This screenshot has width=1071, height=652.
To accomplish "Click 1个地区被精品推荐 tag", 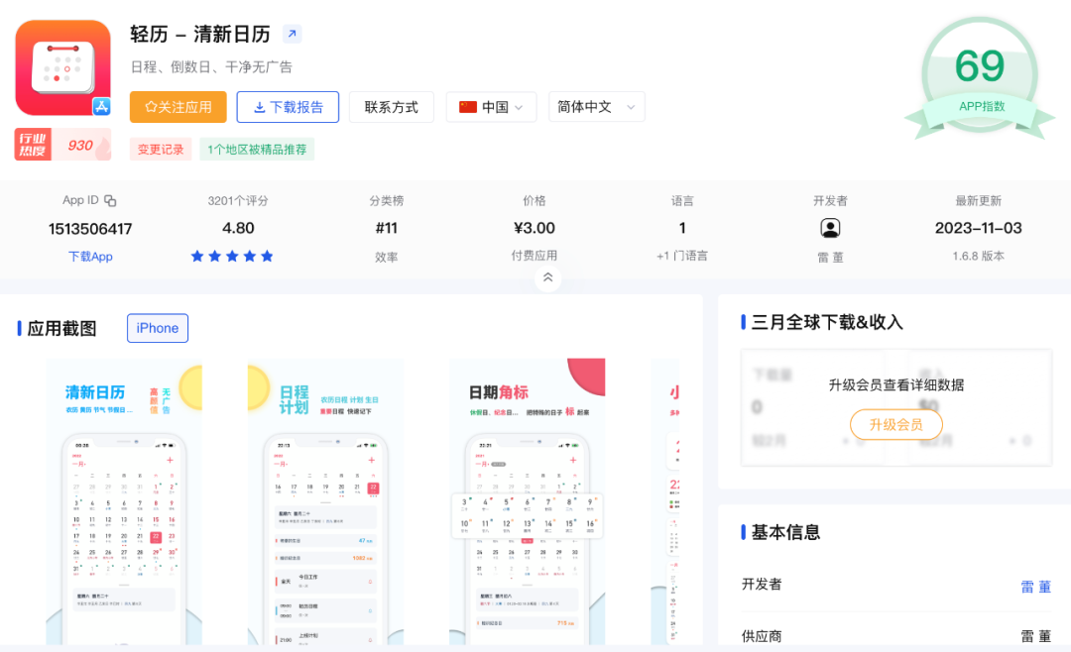I will 257,150.
